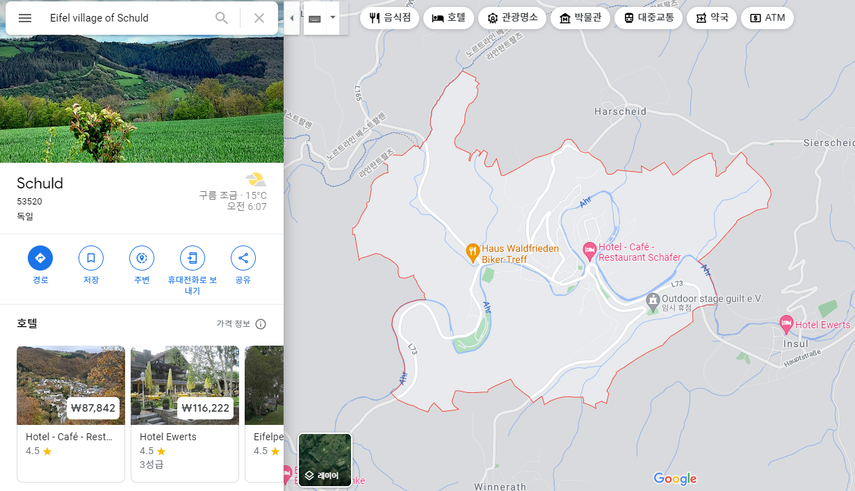Click the Insul village label on map
855x491 pixels.
[x=796, y=344]
